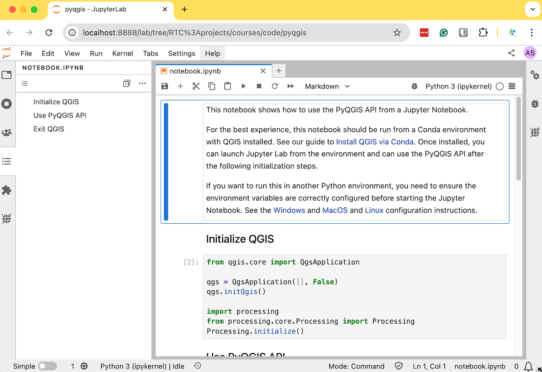Open the Help menu
This screenshot has height=372, width=542.
click(213, 53)
